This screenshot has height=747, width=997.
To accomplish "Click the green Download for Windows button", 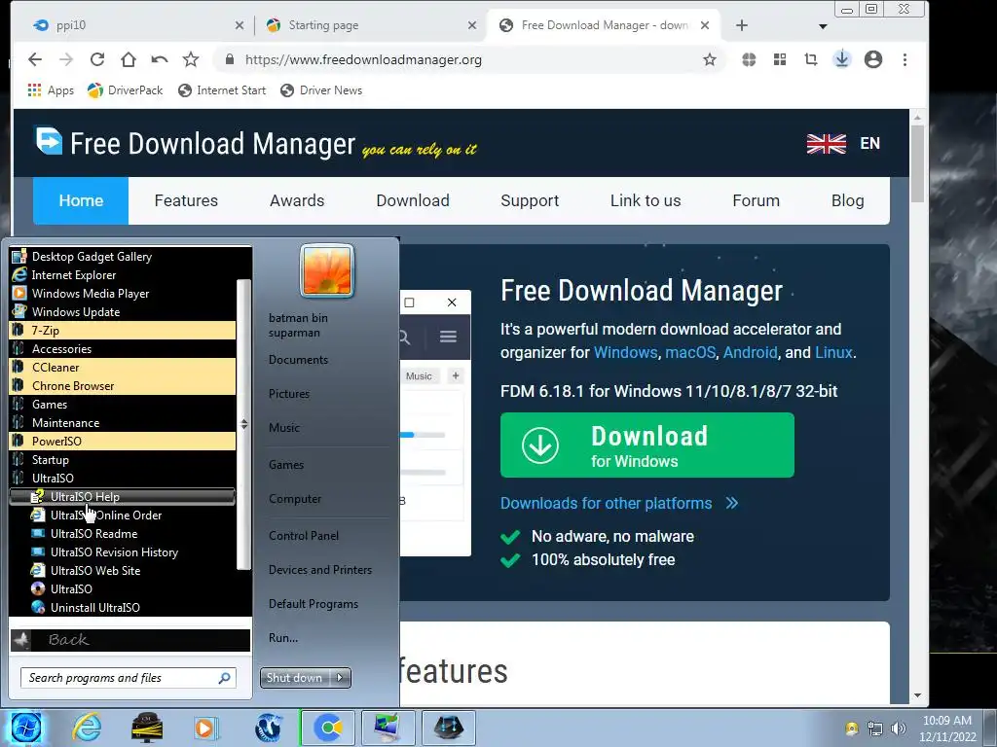I will pyautogui.click(x=647, y=445).
